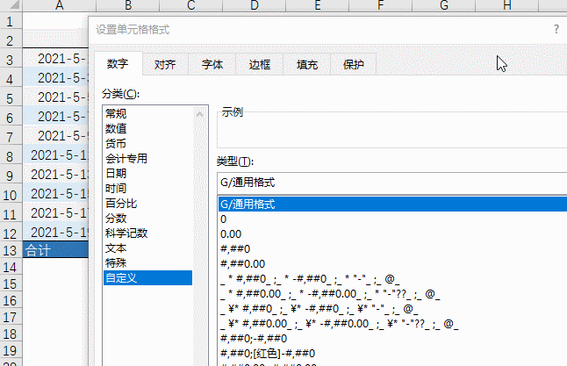This screenshot has width=567, height=366.
Task: Choose 科学记数 category
Action: [x=126, y=233]
